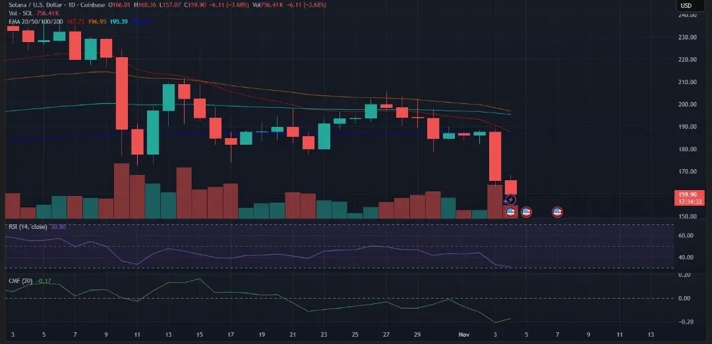
Task: Click the CMF value -0.17
Action: pyautogui.click(x=43, y=281)
